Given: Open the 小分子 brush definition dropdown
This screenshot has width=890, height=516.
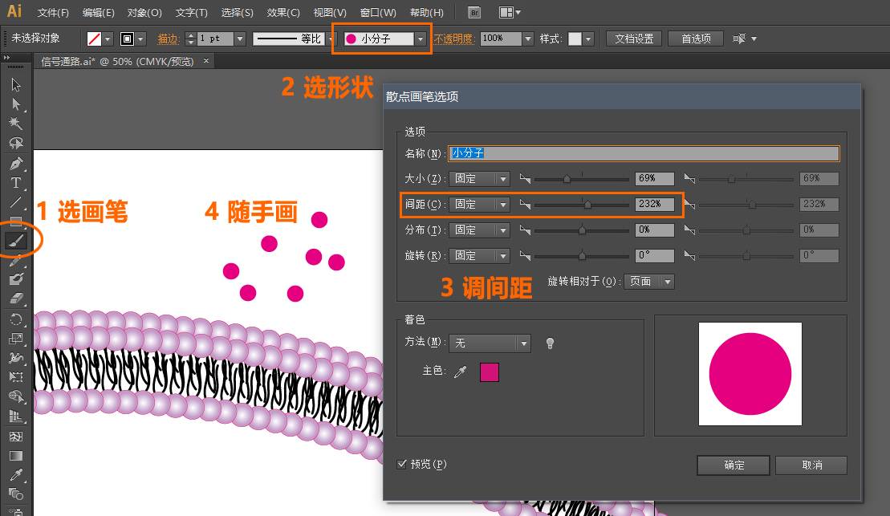Looking at the screenshot, I should click(420, 39).
